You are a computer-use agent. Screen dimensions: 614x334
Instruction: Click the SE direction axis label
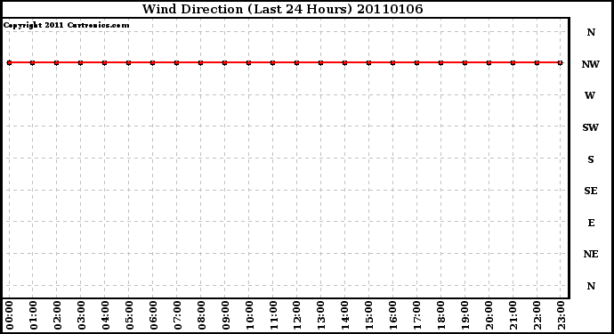point(591,191)
